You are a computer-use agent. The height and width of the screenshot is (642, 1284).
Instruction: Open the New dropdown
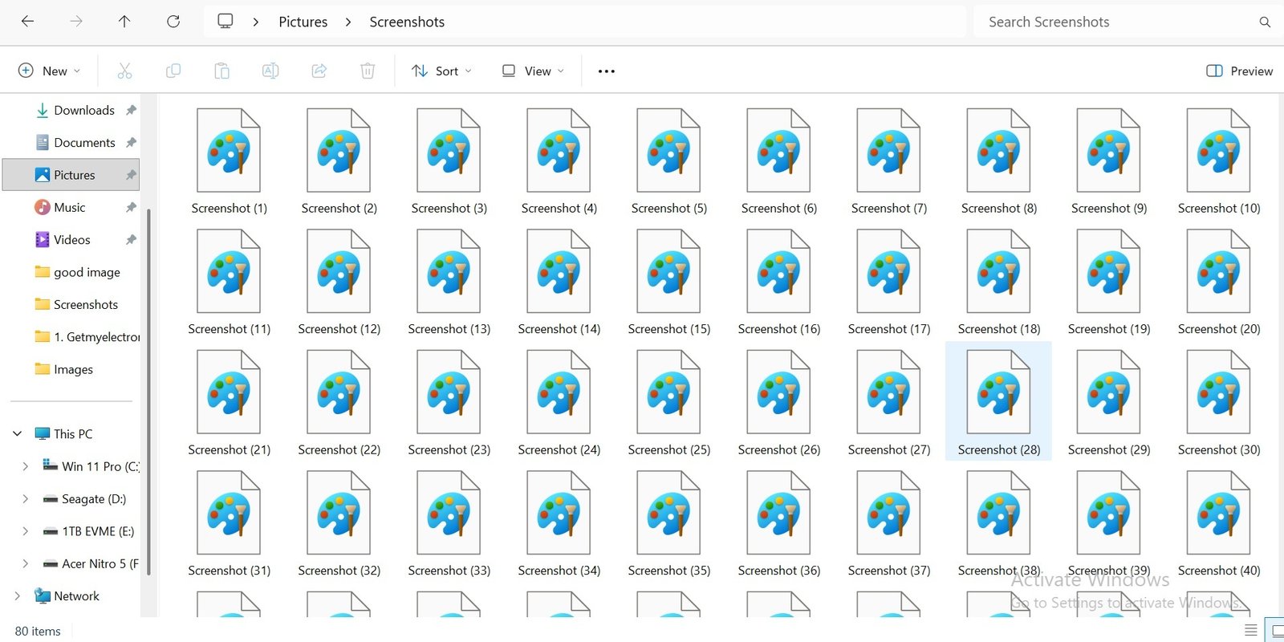(49, 71)
